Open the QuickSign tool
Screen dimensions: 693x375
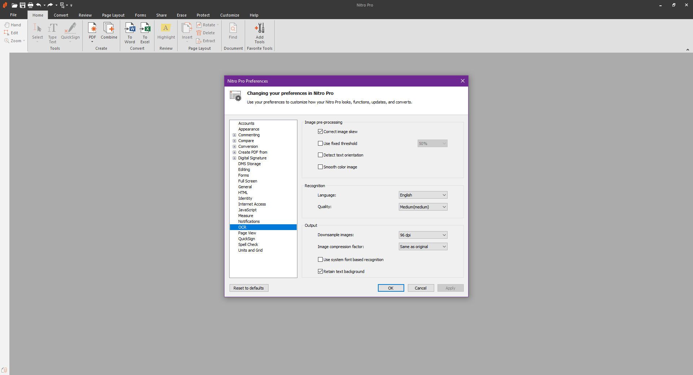(70, 32)
